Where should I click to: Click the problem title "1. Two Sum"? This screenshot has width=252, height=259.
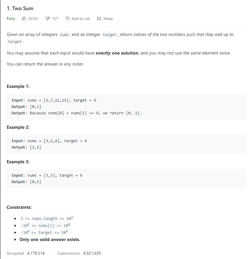click(20, 8)
